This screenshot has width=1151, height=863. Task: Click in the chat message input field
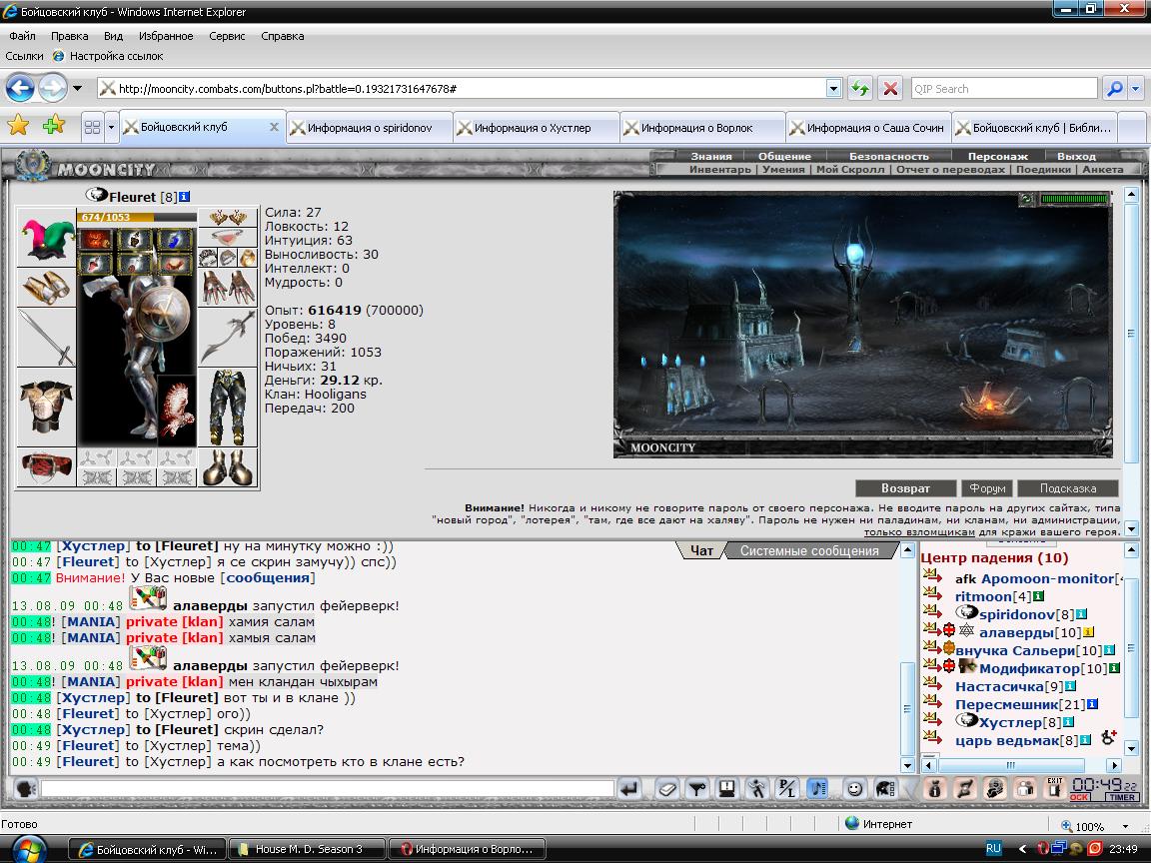click(328, 789)
